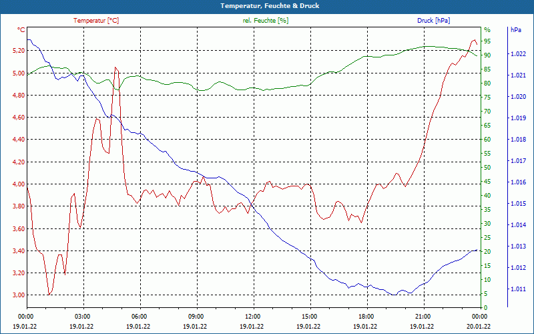Click the green '95' humidity axis tick
The width and height of the screenshot is (534, 334).
click(x=487, y=41)
